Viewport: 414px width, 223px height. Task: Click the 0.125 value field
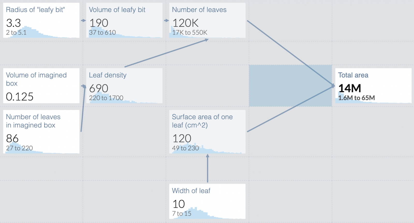(20, 97)
